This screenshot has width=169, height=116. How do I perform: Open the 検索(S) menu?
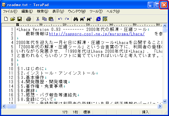tap(42, 11)
